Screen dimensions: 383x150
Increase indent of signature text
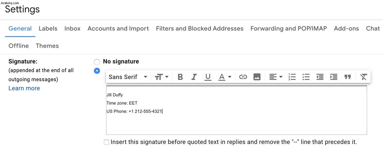pyautogui.click(x=334, y=77)
